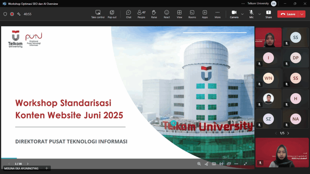Click participants page indicator 1/5
Screen dimensions: 310x174
click(282, 133)
